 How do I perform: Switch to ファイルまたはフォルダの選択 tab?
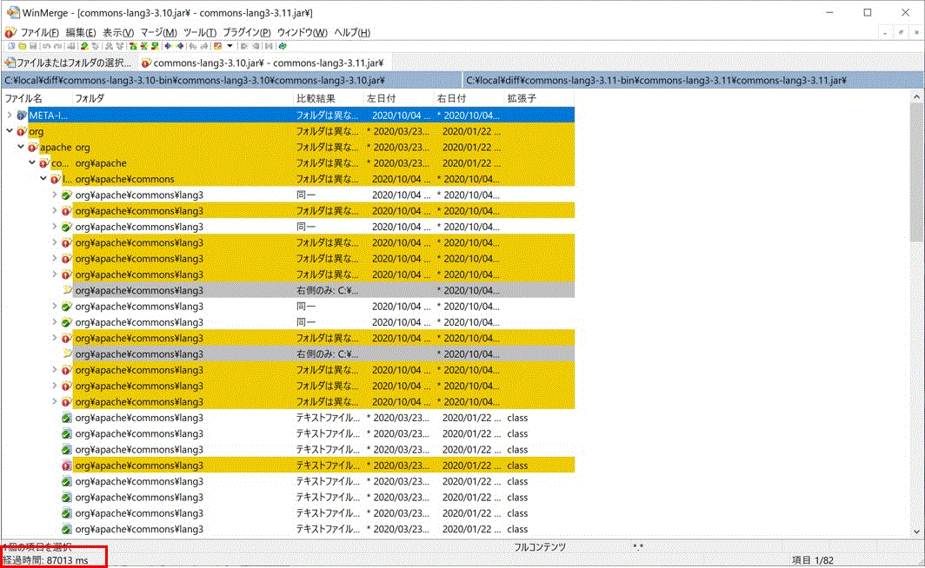coord(69,63)
